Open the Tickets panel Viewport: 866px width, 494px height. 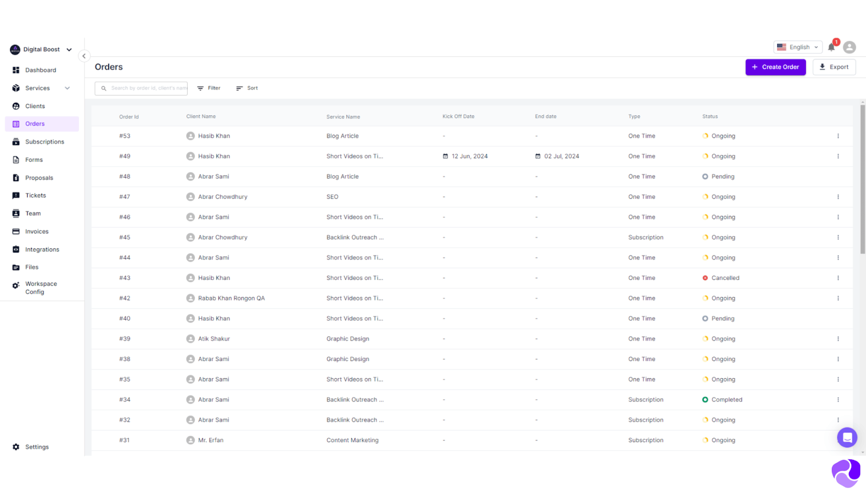click(x=35, y=195)
